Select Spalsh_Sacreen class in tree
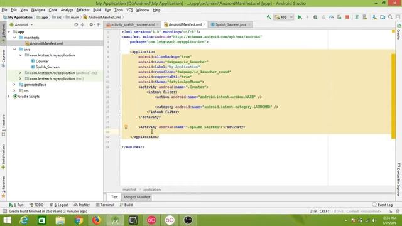The width and height of the screenshot is (402, 226). [48, 67]
